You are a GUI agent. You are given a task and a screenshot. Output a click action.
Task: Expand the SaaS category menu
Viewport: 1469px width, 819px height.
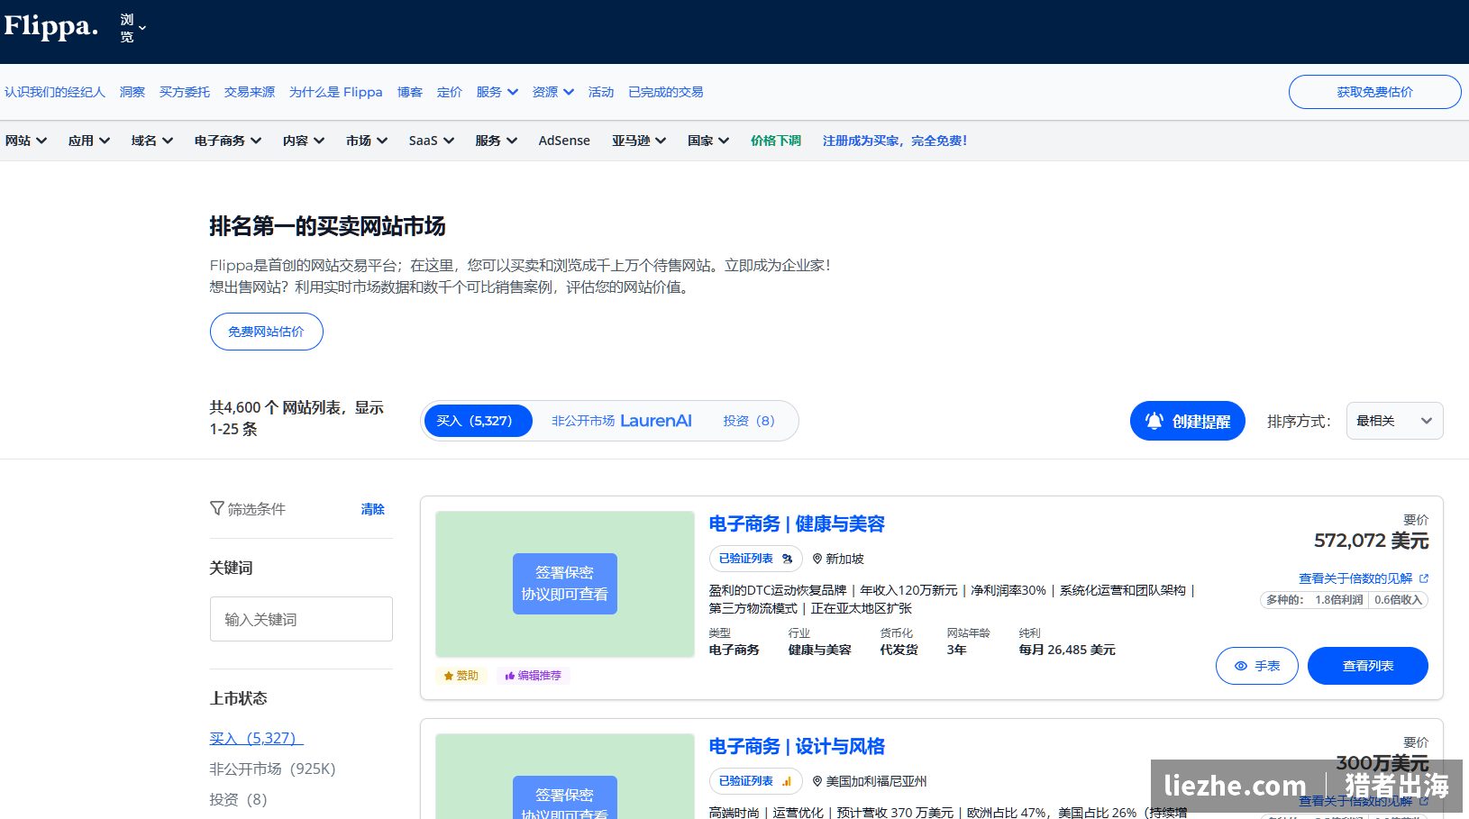pyautogui.click(x=432, y=141)
